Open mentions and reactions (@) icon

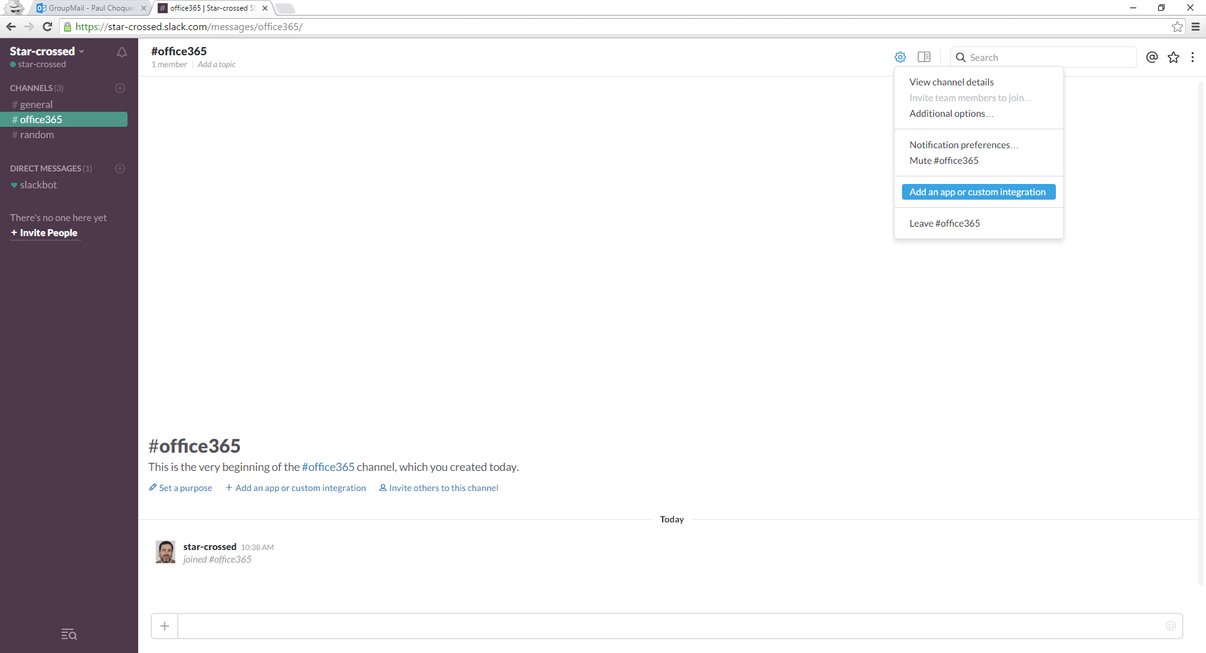click(1152, 57)
